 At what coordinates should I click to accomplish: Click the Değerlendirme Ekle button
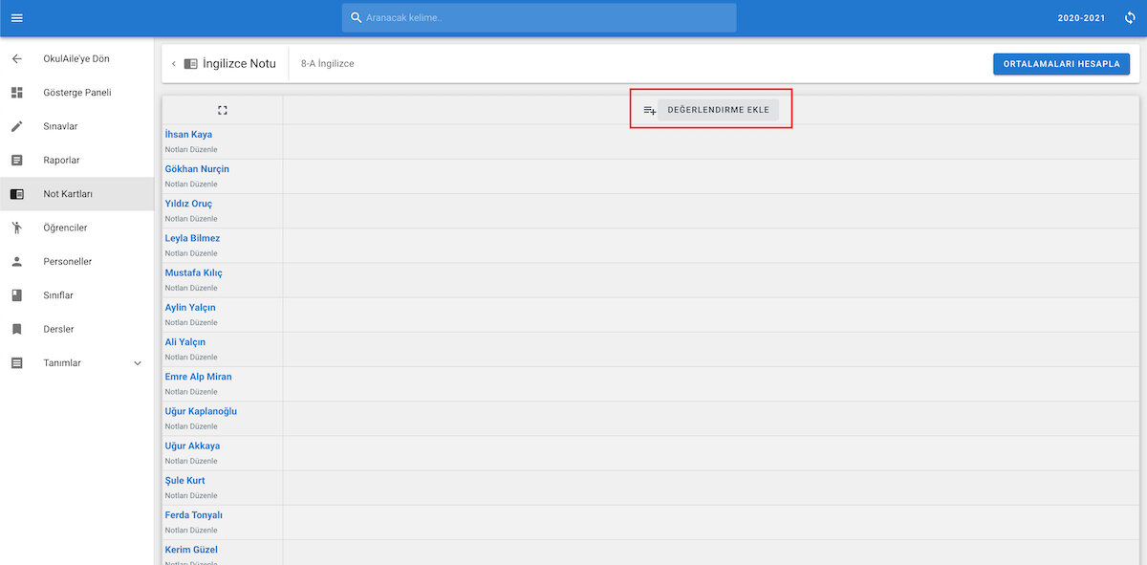[x=718, y=110]
